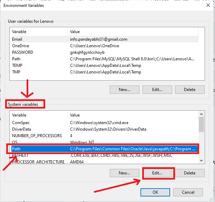Confirm changes with the OK button
Viewport: 215px width, 202px height.
[155, 192]
